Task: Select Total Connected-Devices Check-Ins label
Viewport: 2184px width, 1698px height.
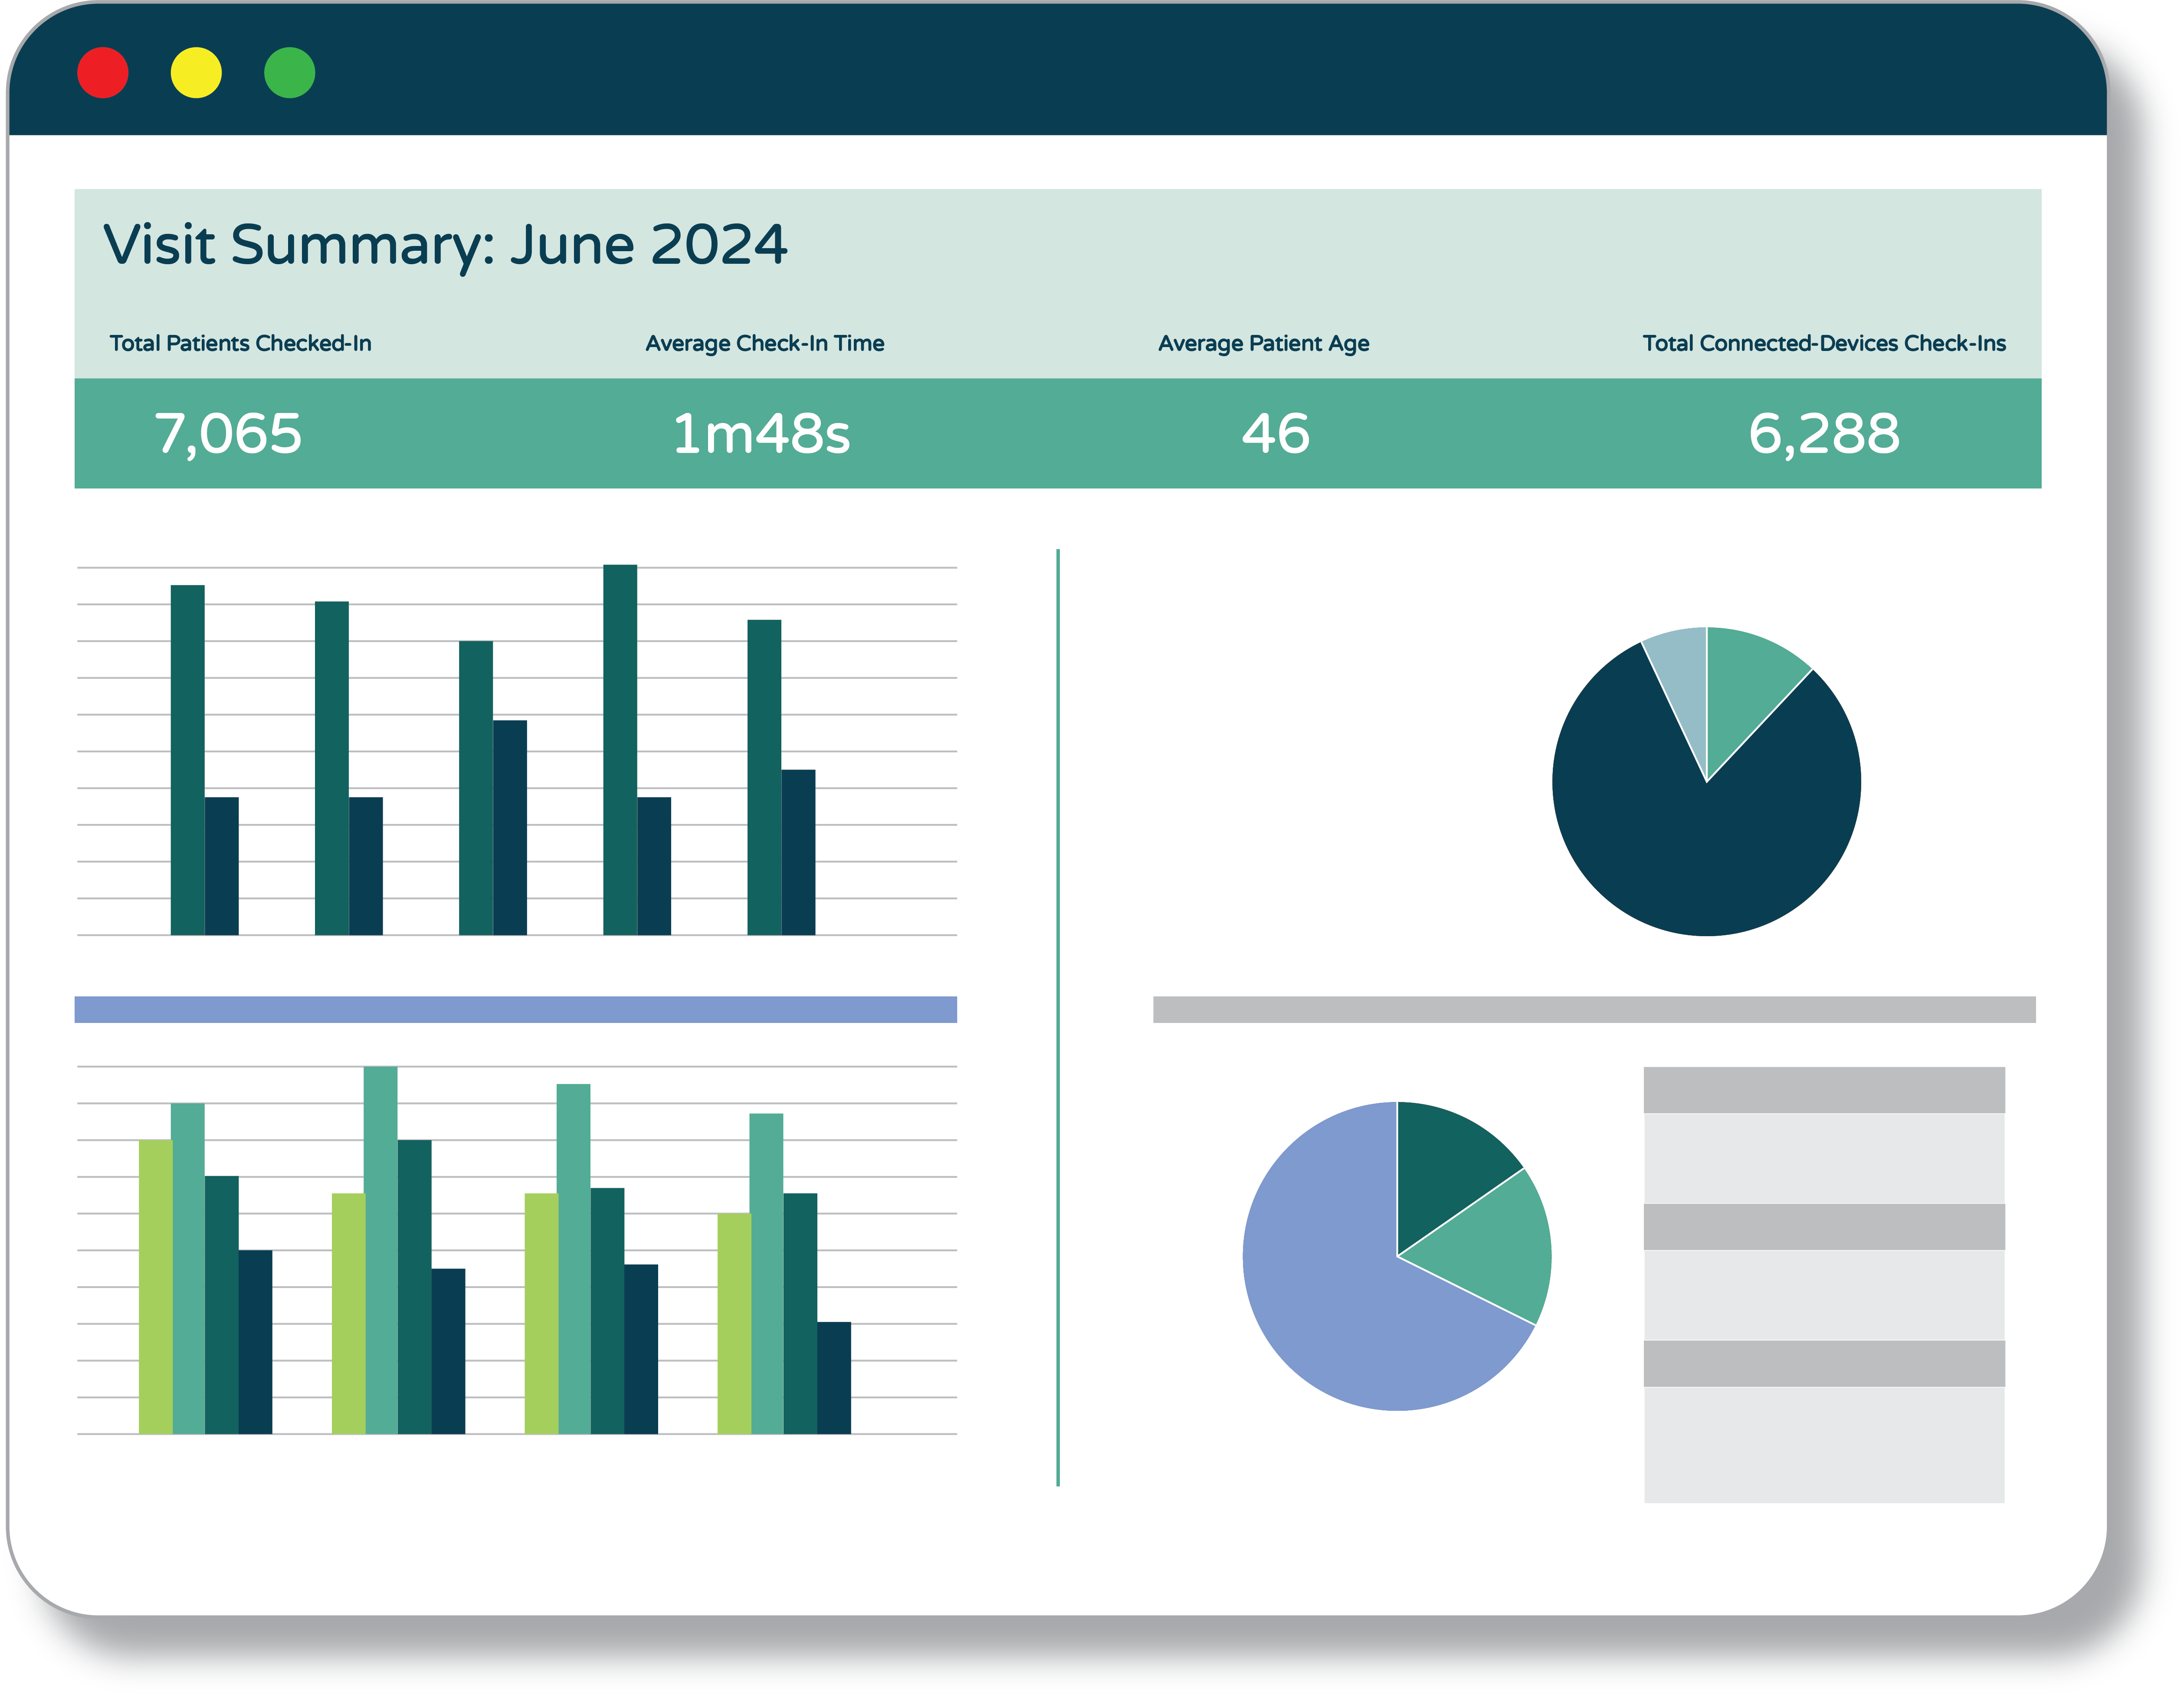Action: [x=1824, y=343]
